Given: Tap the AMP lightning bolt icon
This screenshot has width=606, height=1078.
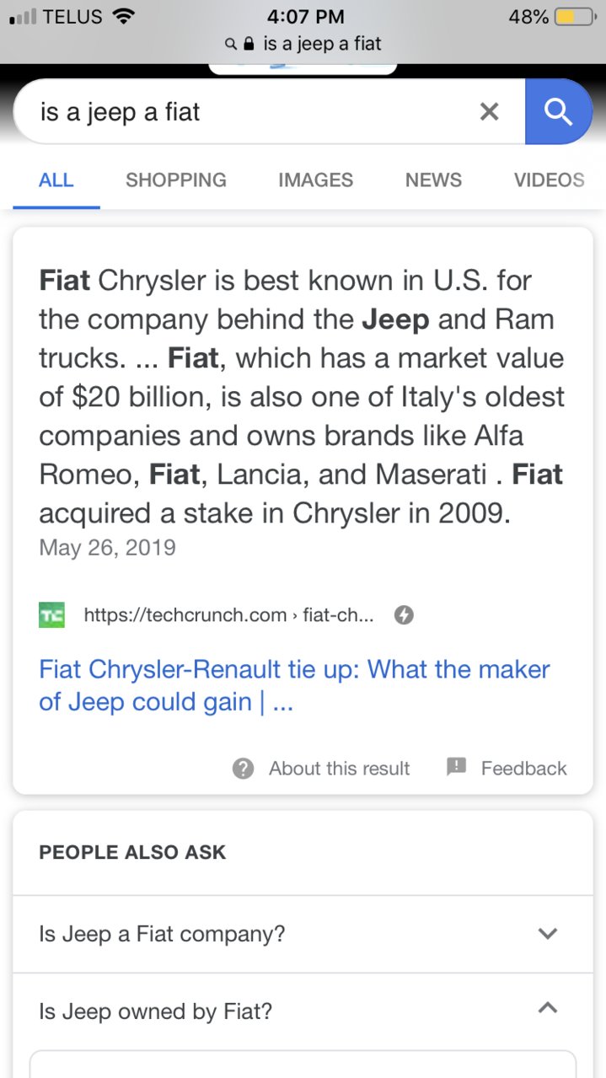Looking at the screenshot, I should point(404,615).
